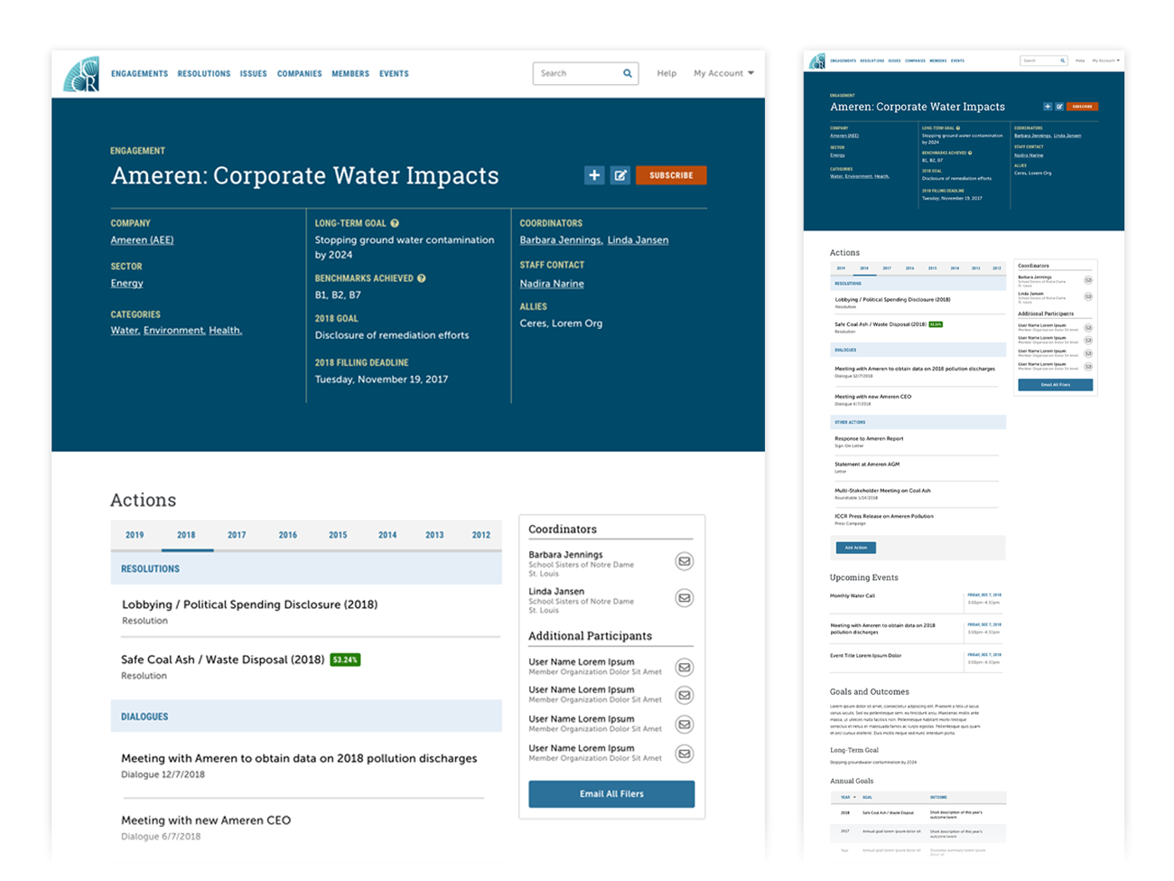Viewport: 1174px width, 881px height.
Task: Open the Environment category link in large mockup
Action: pyautogui.click(x=174, y=331)
